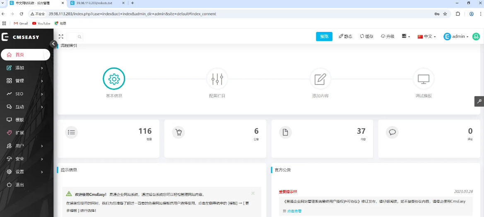Click the fullscreen icon in top bar
The image size is (484, 217).
tap(61, 36)
